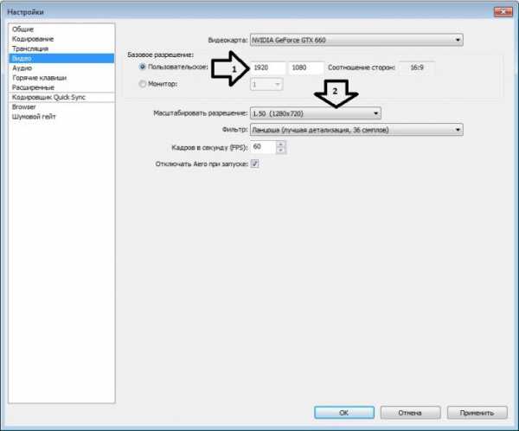Click the Применить button
The width and height of the screenshot is (519, 431).
click(x=477, y=413)
